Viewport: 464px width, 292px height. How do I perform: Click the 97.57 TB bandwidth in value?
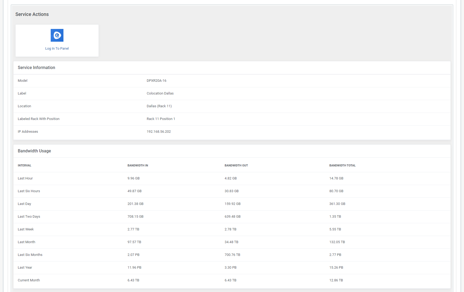(x=134, y=242)
